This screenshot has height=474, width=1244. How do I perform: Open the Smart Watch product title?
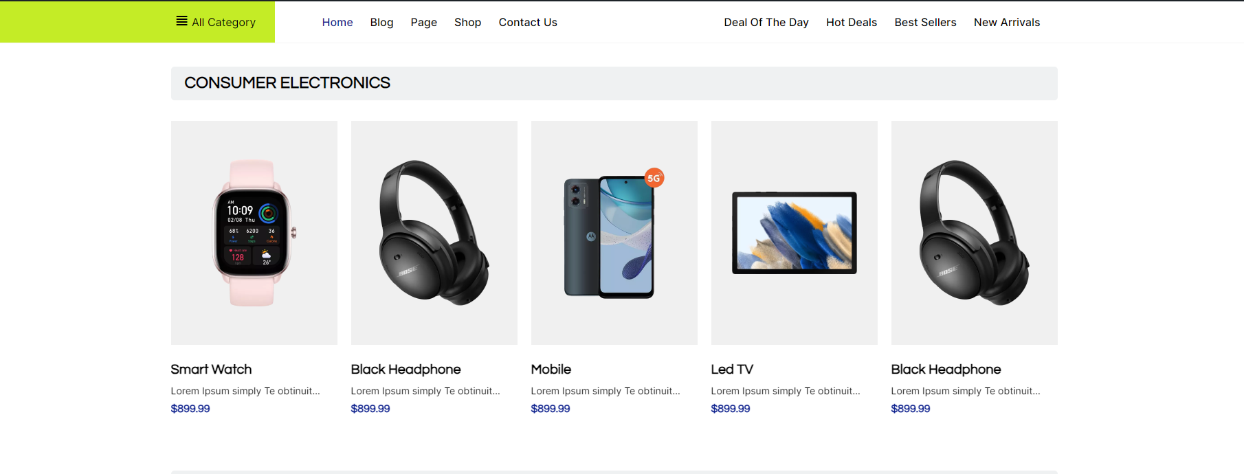click(211, 370)
